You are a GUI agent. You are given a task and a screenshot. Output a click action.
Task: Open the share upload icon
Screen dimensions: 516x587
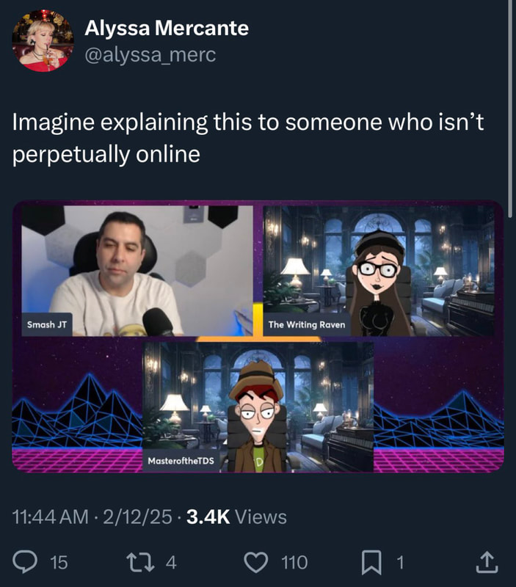pyautogui.click(x=487, y=562)
